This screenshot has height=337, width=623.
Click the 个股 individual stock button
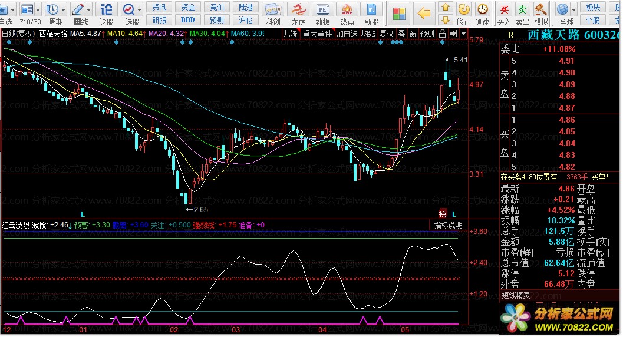pos(593,20)
